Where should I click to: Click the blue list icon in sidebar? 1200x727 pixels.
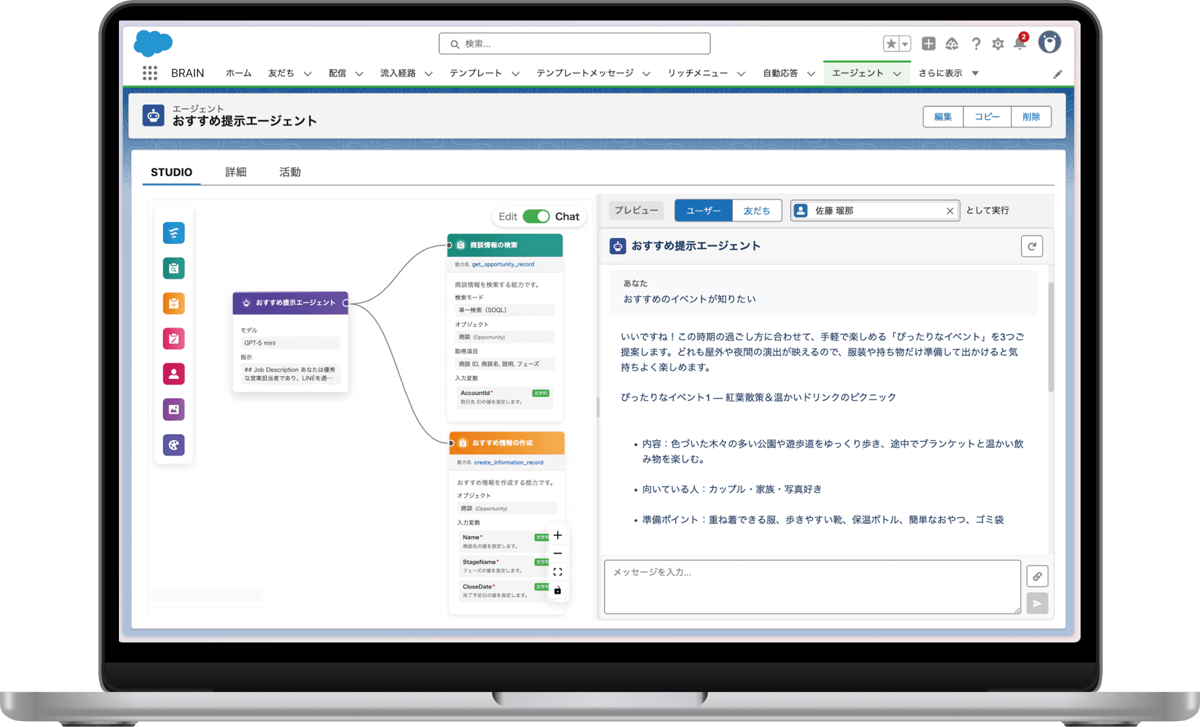pos(173,233)
